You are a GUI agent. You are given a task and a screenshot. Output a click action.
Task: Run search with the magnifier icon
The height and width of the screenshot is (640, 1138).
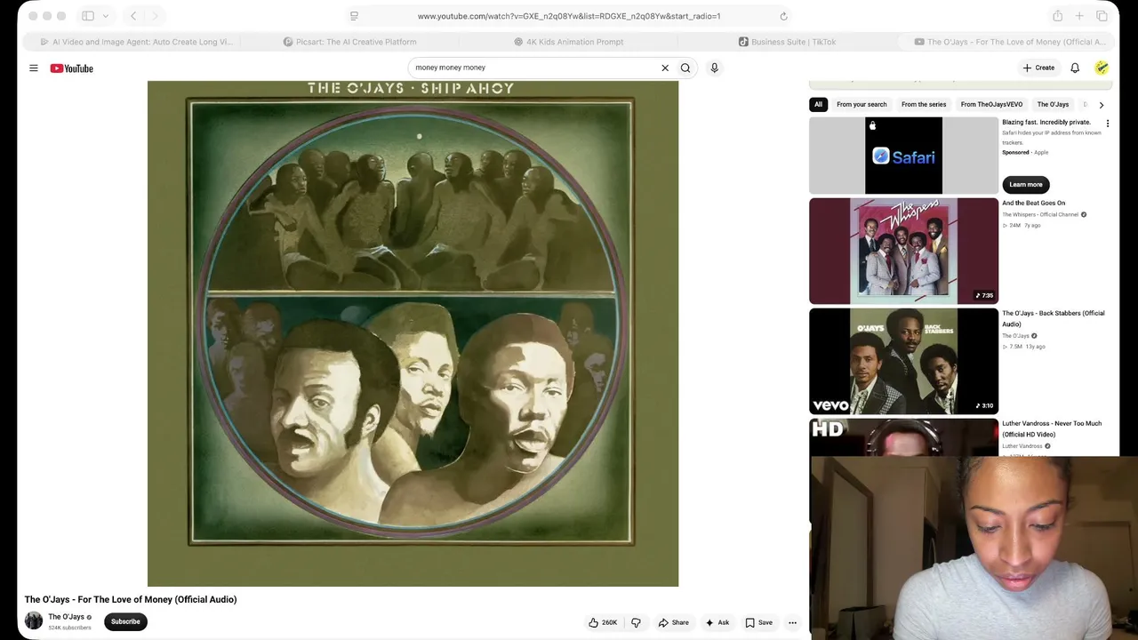coord(685,68)
